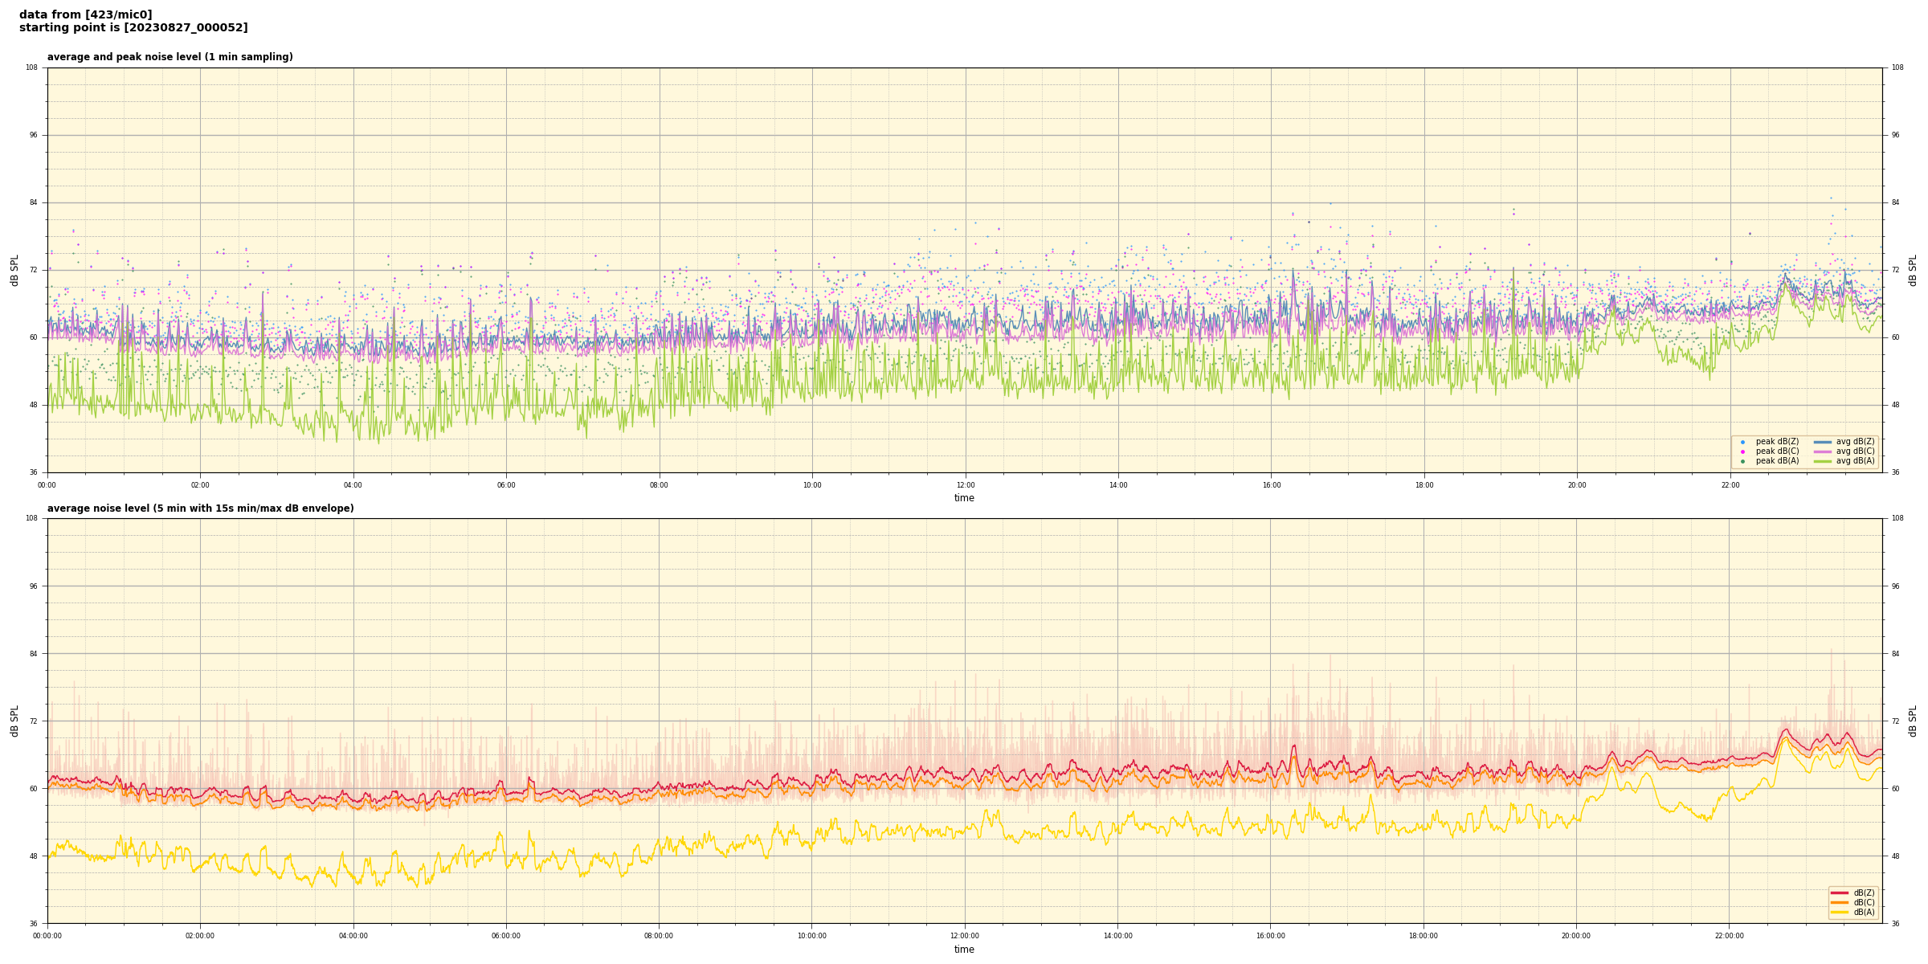This screenshot has width=1928, height=964.
Task: Click the 18:00:00 tick on bottom chart axis
Action: (1424, 936)
